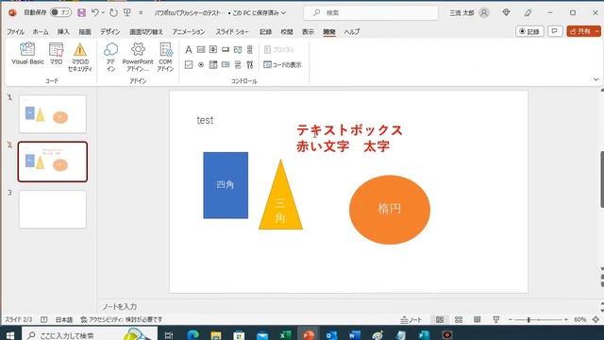Click View Code (コードの表示)
Screen dimensions: 604x340
click(282, 65)
